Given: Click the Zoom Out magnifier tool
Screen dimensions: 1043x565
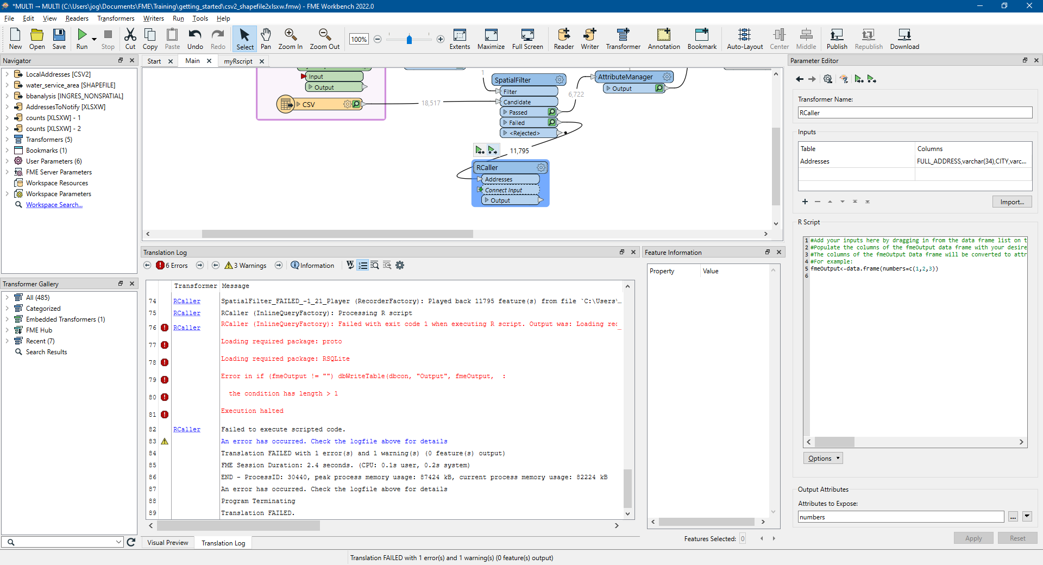Looking at the screenshot, I should click(325, 39).
